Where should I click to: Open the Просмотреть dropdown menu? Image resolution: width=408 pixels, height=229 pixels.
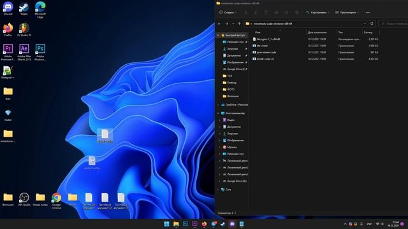pos(347,13)
